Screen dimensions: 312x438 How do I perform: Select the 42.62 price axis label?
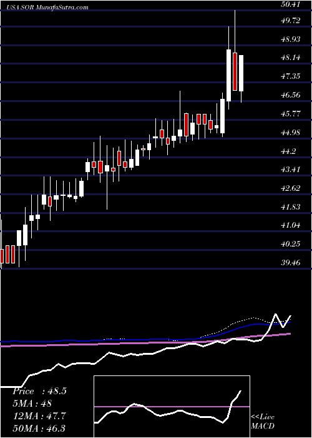pos(291,188)
